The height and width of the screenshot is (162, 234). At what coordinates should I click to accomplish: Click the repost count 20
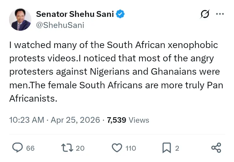click(80, 148)
